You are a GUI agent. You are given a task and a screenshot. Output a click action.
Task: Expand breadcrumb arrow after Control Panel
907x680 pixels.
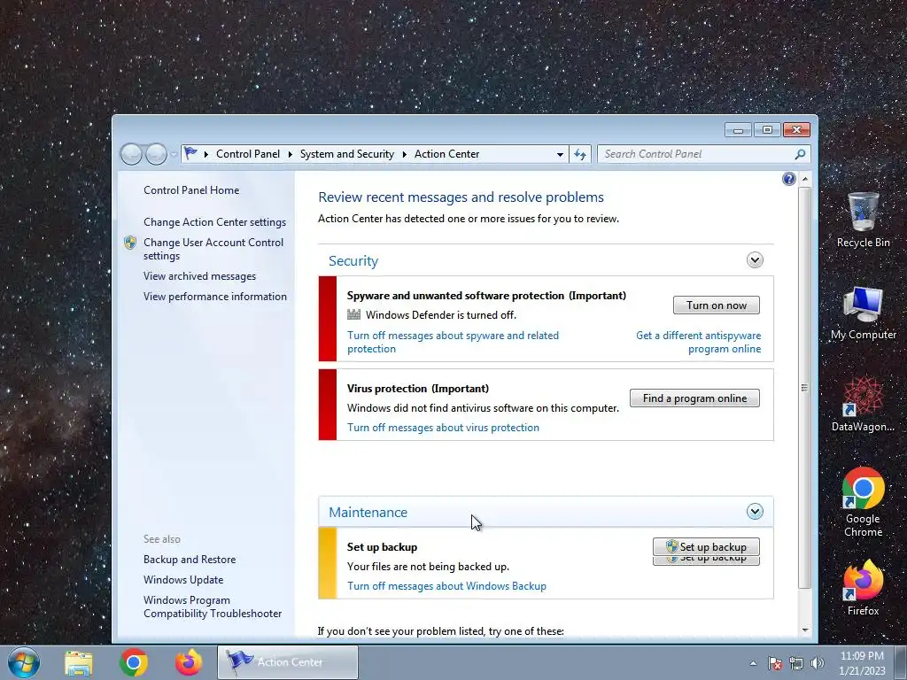coord(290,154)
